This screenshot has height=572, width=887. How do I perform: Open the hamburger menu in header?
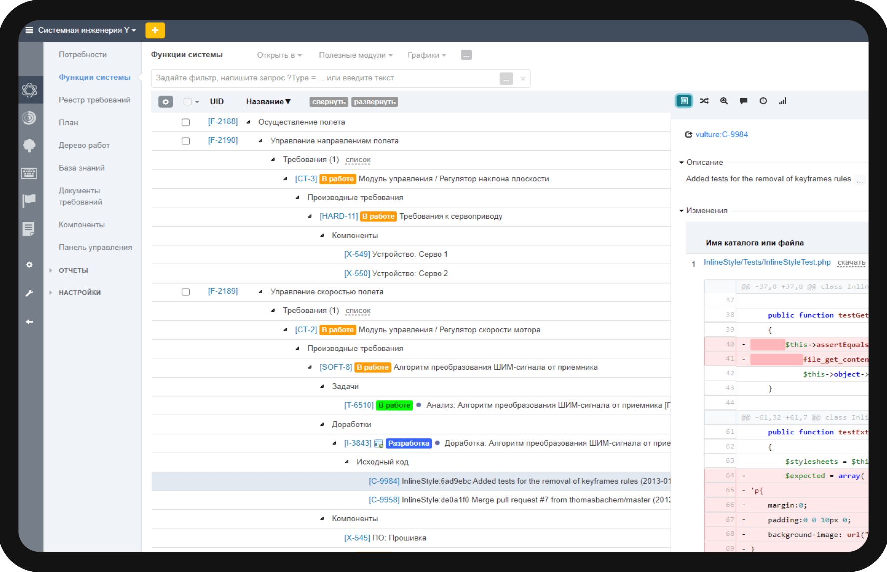coord(29,30)
